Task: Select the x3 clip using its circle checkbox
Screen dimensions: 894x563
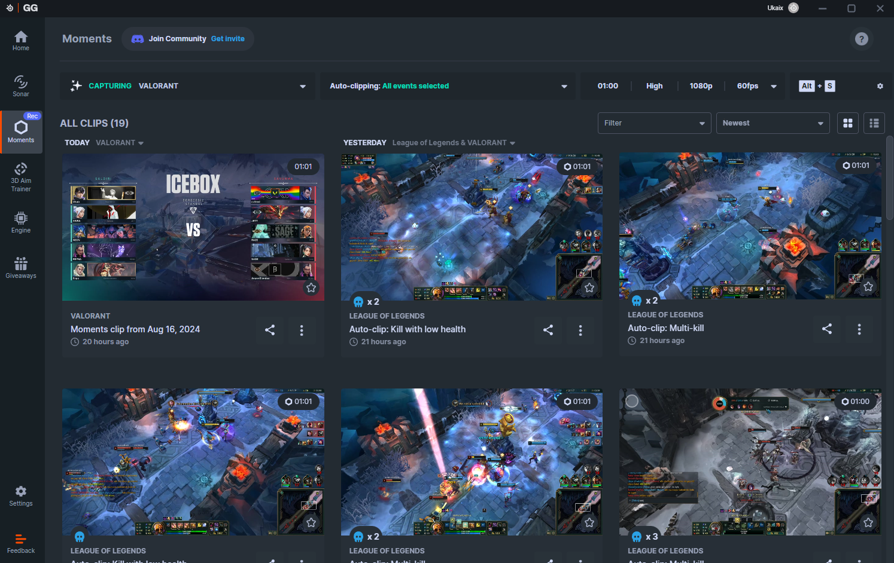Action: 632,402
